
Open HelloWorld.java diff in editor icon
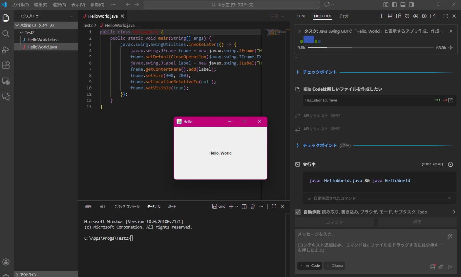tap(451, 100)
